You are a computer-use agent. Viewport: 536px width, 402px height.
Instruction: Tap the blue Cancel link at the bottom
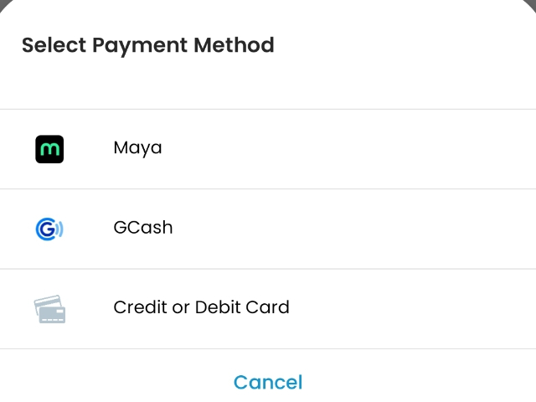[268, 382]
